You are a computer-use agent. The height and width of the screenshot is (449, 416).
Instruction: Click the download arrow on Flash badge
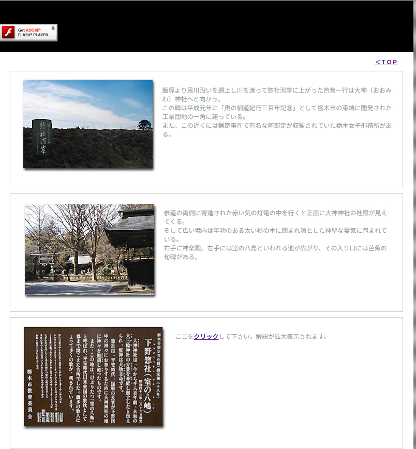tap(53, 29)
